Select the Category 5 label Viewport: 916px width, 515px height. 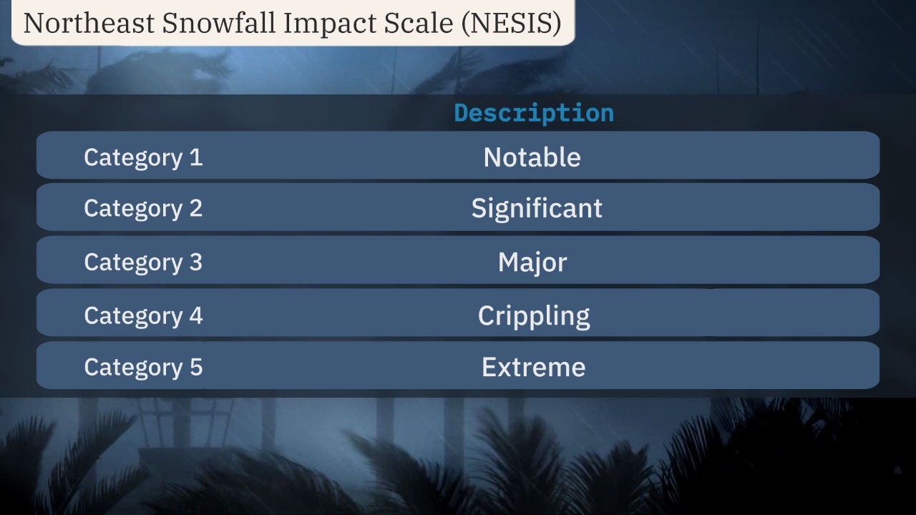143,367
